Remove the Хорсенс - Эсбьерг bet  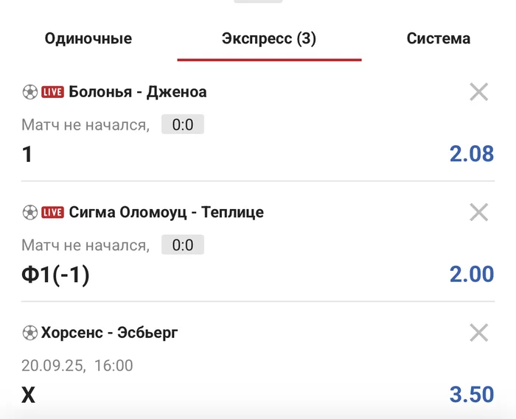coord(479,333)
